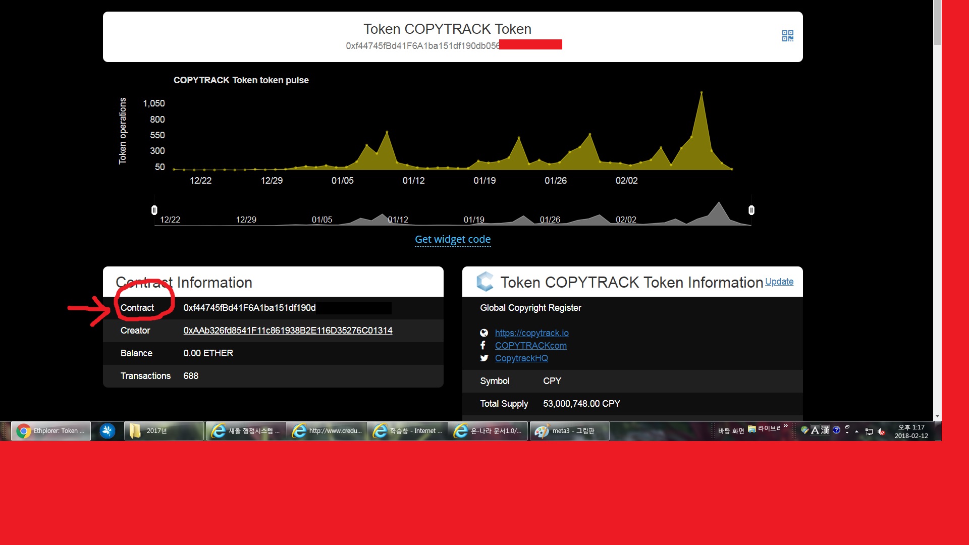
Task: Toggle the A input mode indicator
Action: click(815, 430)
